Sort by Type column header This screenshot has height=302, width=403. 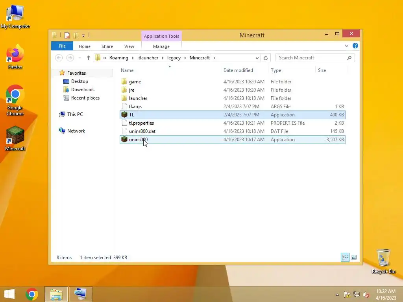292,70
